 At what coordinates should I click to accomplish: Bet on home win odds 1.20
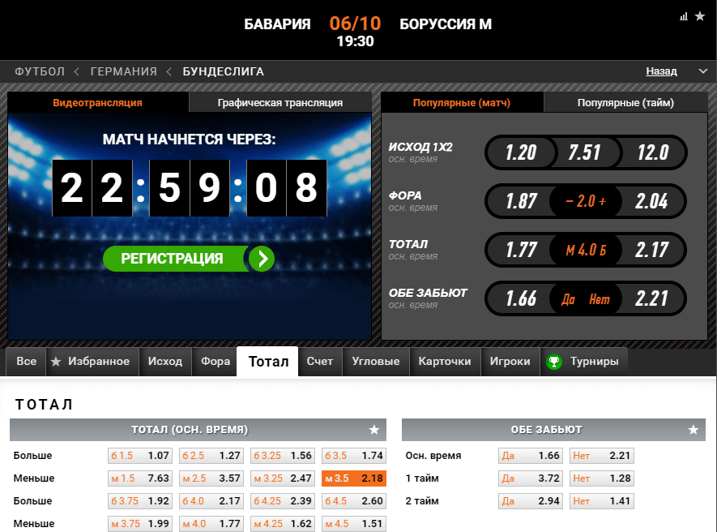point(521,152)
